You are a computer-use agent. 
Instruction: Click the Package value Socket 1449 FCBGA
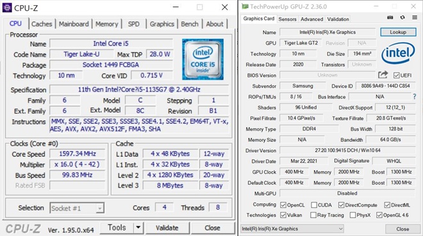pos(111,65)
